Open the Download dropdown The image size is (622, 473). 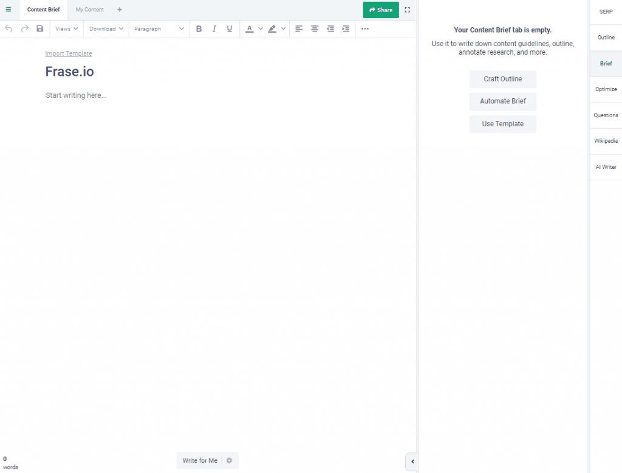[x=106, y=29]
